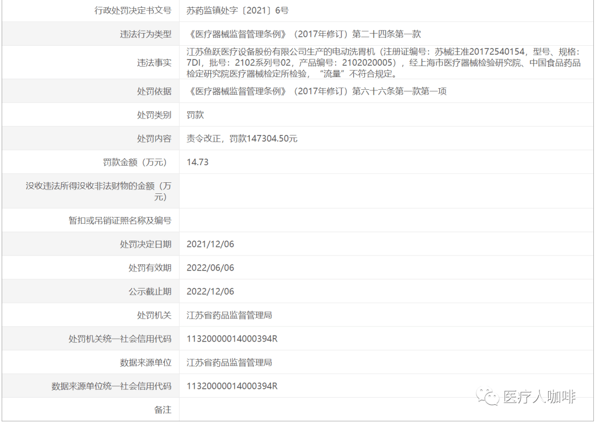
Task: Select the empty 备注 value cell
Action: (331, 410)
